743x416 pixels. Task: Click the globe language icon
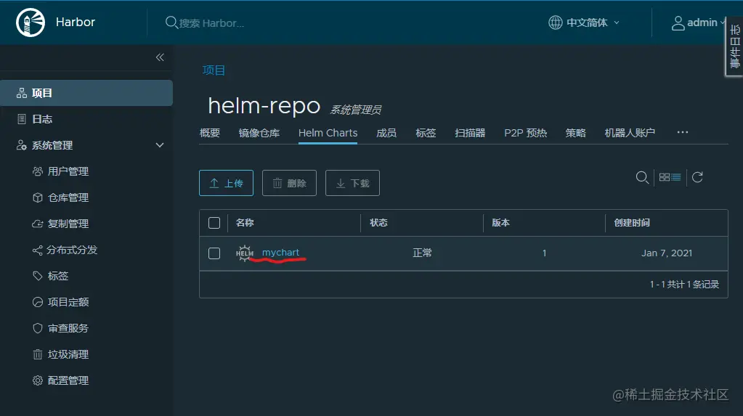pos(556,23)
